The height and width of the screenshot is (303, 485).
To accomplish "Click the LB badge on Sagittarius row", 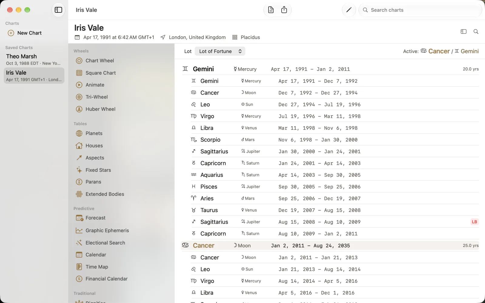I will coord(474,222).
